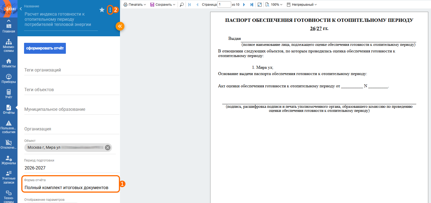Click the document heading ПАСПОРТ ОБЕСПЕЧЕНИЯ ГОТОВНОСТИ
Screen dimensions: 431x203
point(319,20)
